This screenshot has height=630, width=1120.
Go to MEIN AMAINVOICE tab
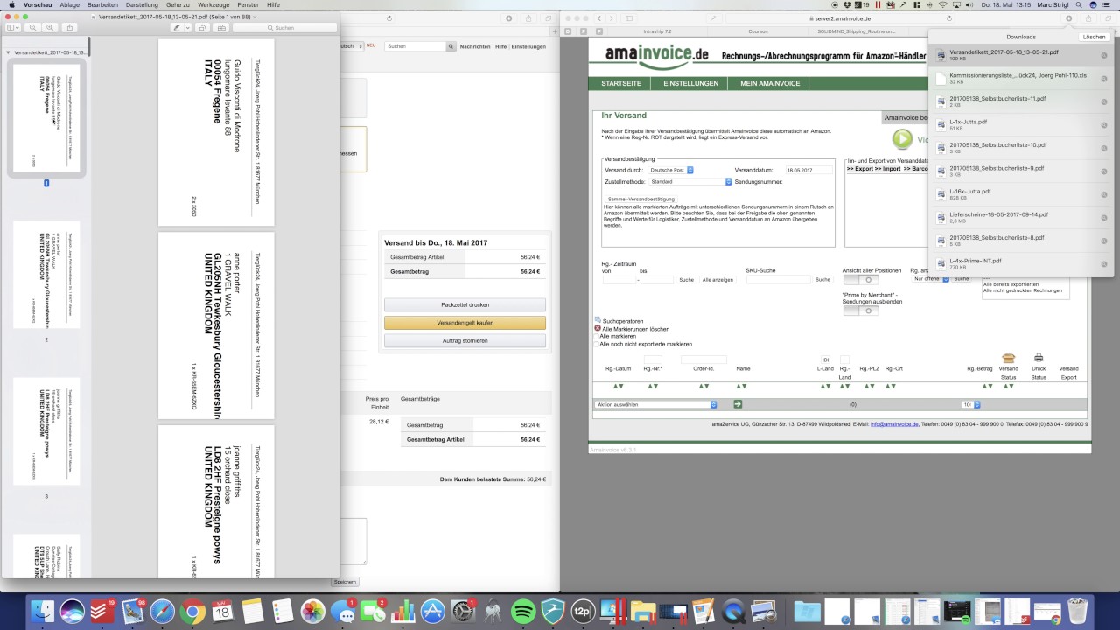[770, 83]
